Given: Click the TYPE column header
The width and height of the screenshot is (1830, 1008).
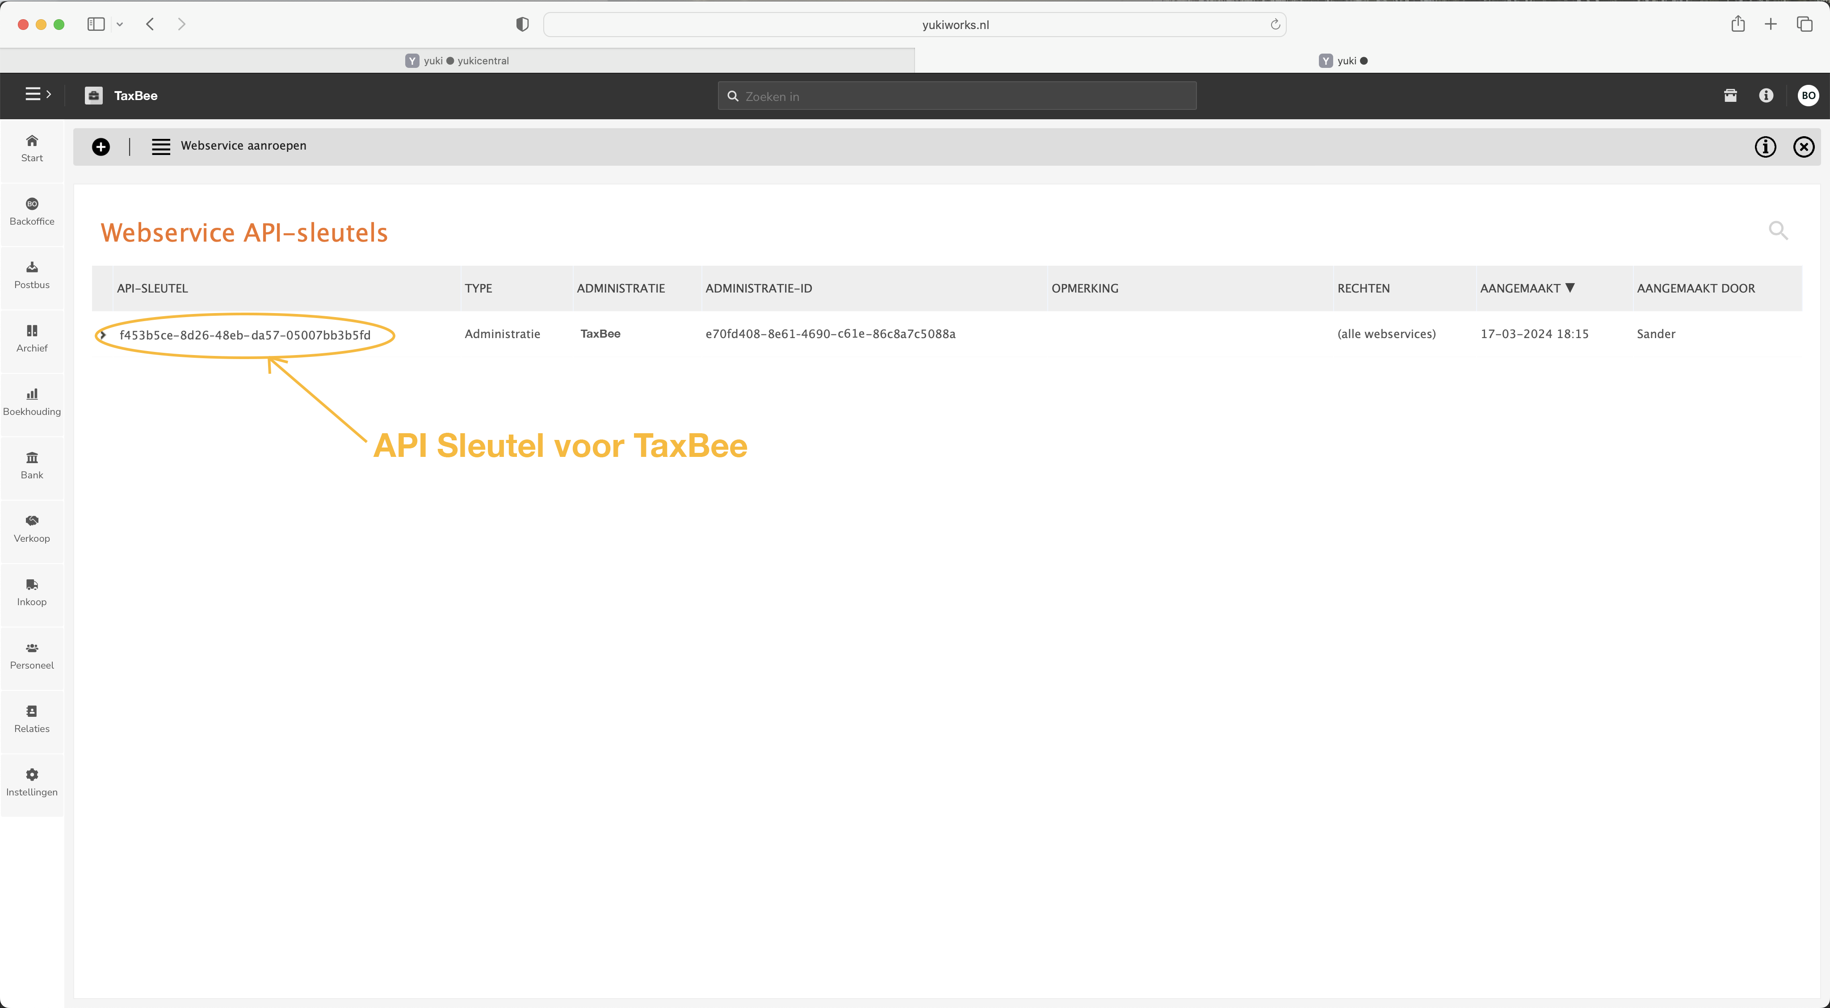Looking at the screenshot, I should (x=478, y=289).
